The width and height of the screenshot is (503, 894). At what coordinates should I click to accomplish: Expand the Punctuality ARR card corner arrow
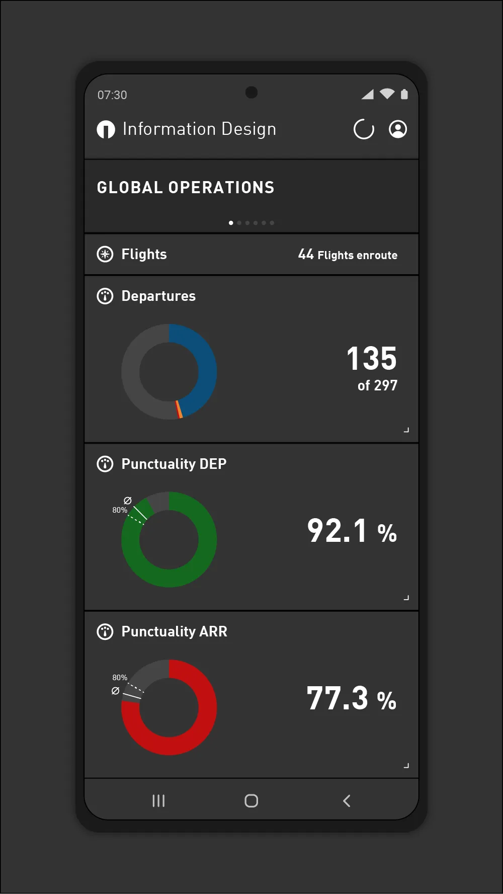coord(406,766)
